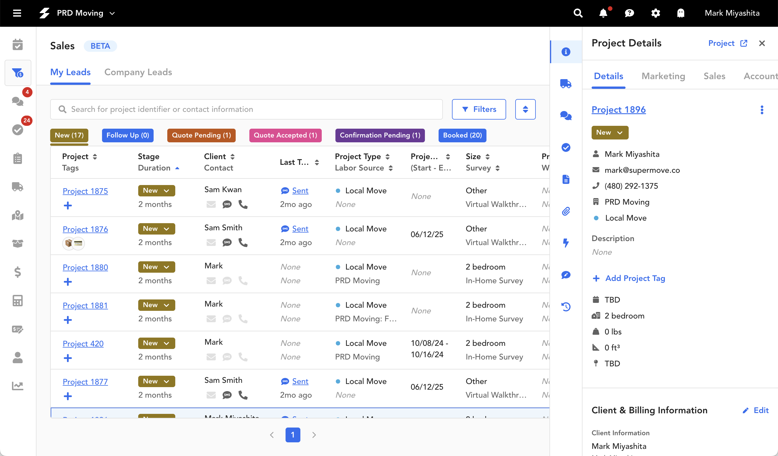This screenshot has height=456, width=778.
Task: Open the truck icon in project panel
Action: [x=566, y=84]
